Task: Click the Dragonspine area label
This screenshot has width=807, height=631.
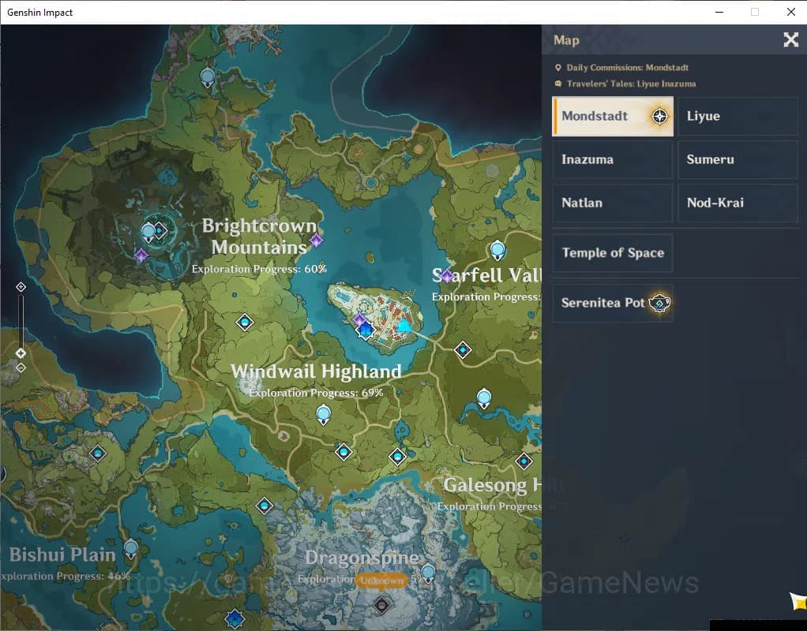Action: tap(362, 558)
